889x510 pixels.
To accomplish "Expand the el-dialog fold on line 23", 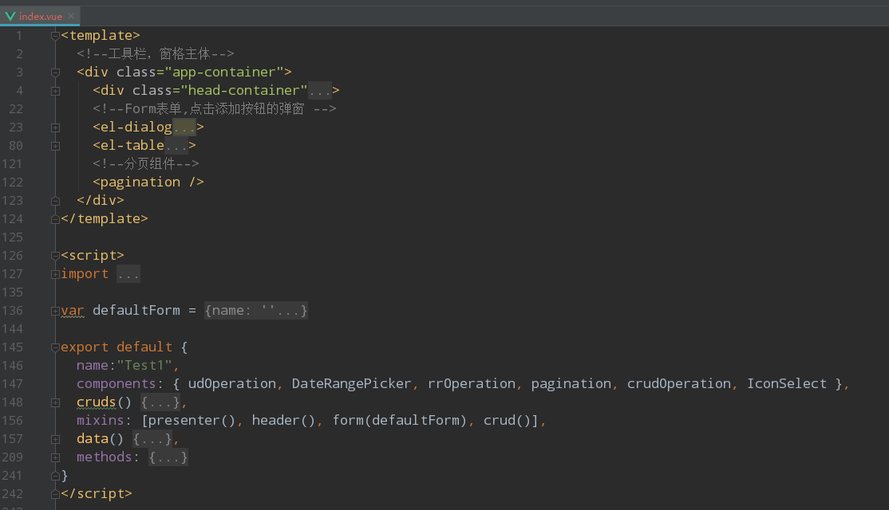I will click(55, 127).
